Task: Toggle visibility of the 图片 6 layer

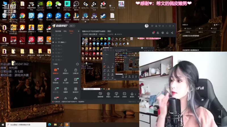Action: click(x=53, y=46)
